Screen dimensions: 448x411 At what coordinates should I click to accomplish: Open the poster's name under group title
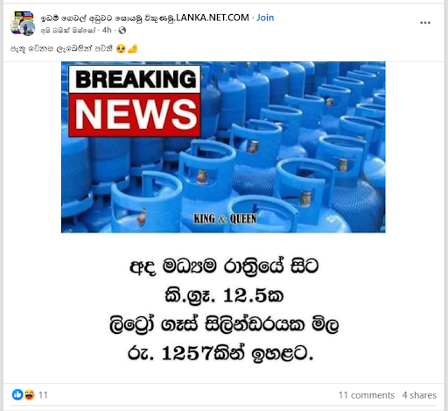68,30
